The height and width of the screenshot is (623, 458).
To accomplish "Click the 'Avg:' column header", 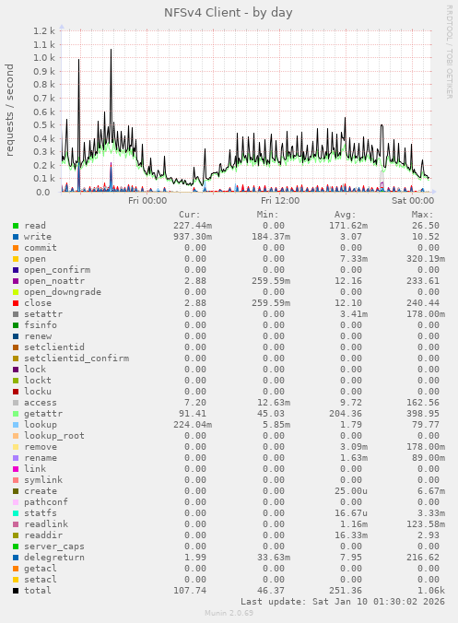I will (345, 215).
